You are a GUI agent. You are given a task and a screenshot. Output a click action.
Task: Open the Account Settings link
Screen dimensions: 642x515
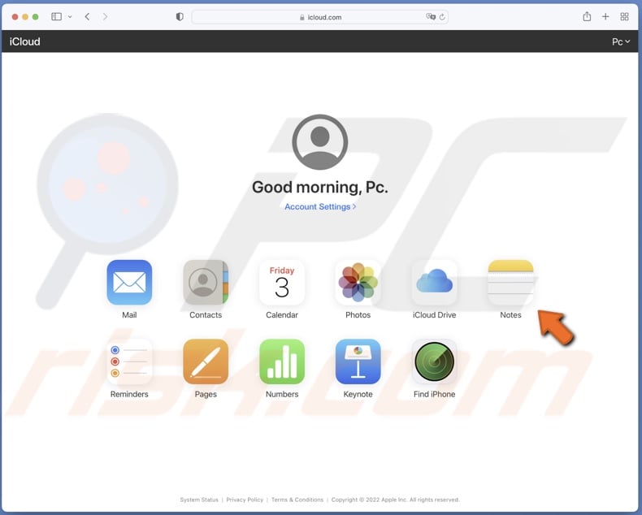pos(320,207)
